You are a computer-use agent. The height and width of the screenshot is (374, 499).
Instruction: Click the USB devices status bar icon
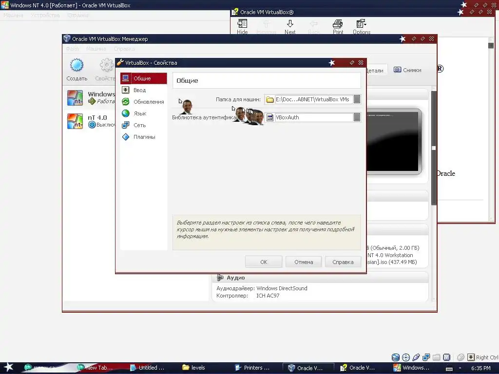pos(416,357)
